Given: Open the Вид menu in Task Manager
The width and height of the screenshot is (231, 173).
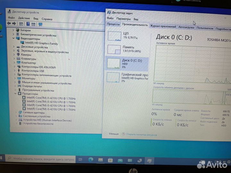Looking at the screenshot, I should point(136,19).
